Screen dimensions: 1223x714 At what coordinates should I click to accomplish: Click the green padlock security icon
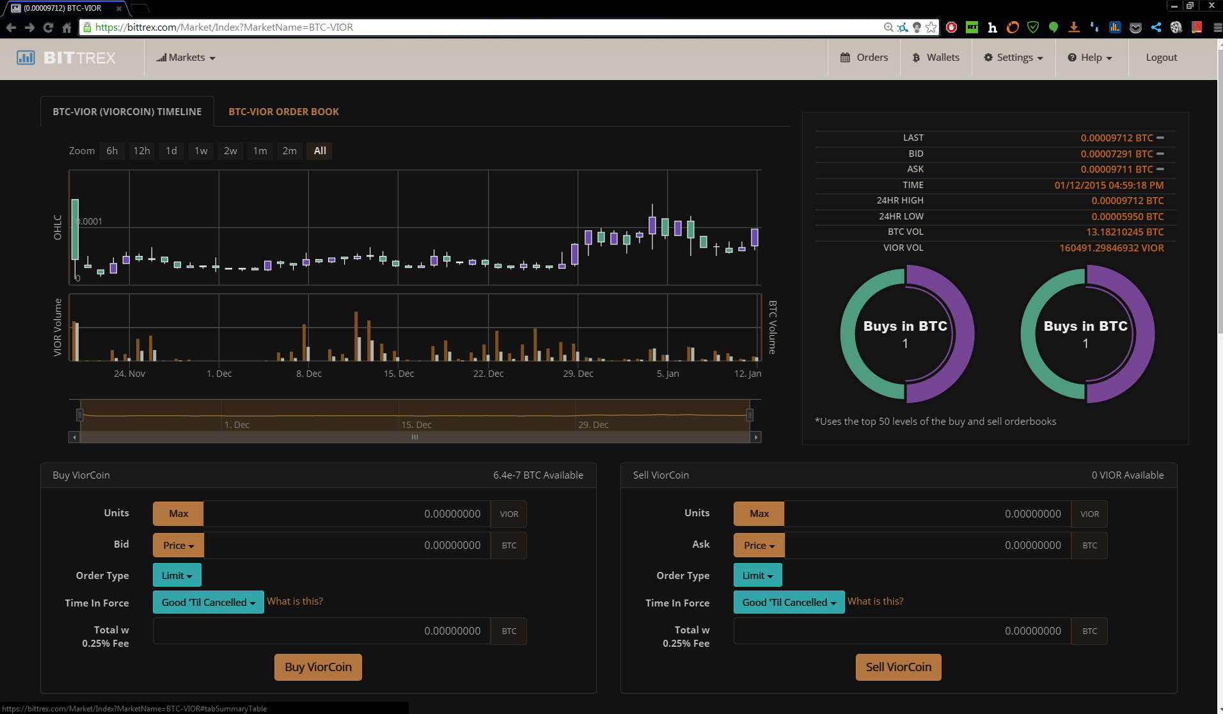click(87, 28)
